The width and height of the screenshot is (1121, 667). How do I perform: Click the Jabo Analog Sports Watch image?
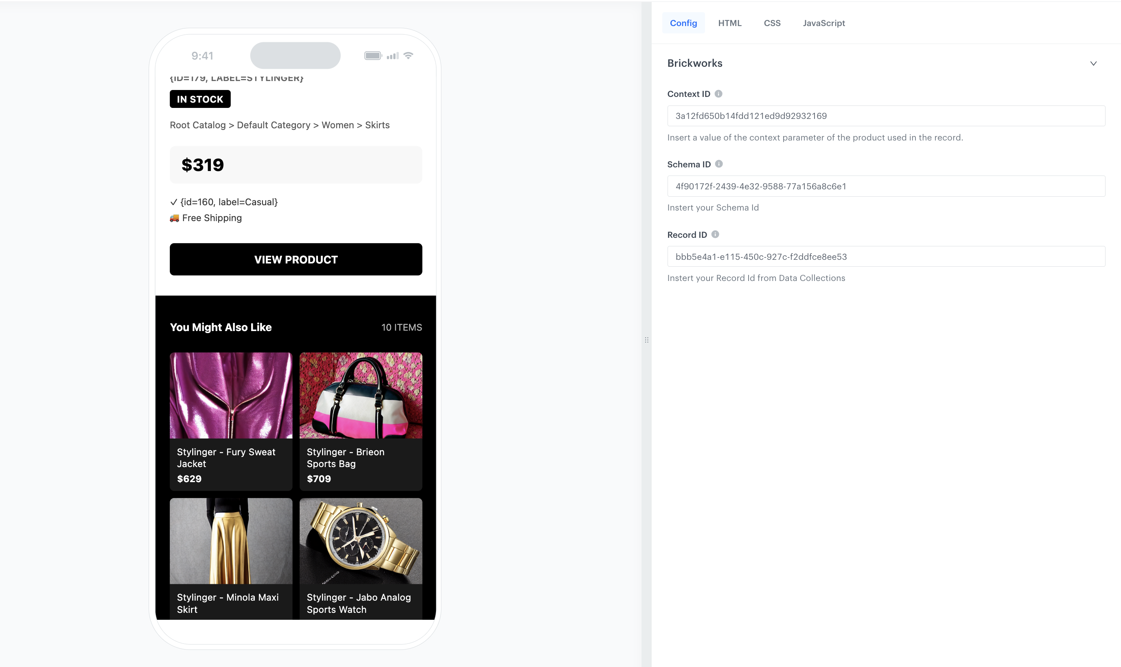(361, 541)
